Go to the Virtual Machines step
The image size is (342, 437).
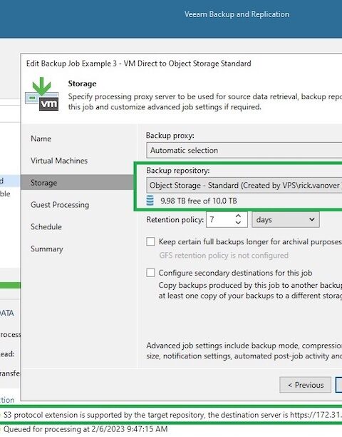pos(59,161)
